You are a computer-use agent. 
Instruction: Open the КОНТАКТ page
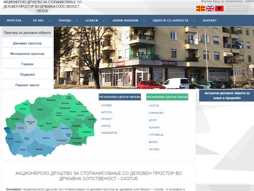[x=210, y=20]
